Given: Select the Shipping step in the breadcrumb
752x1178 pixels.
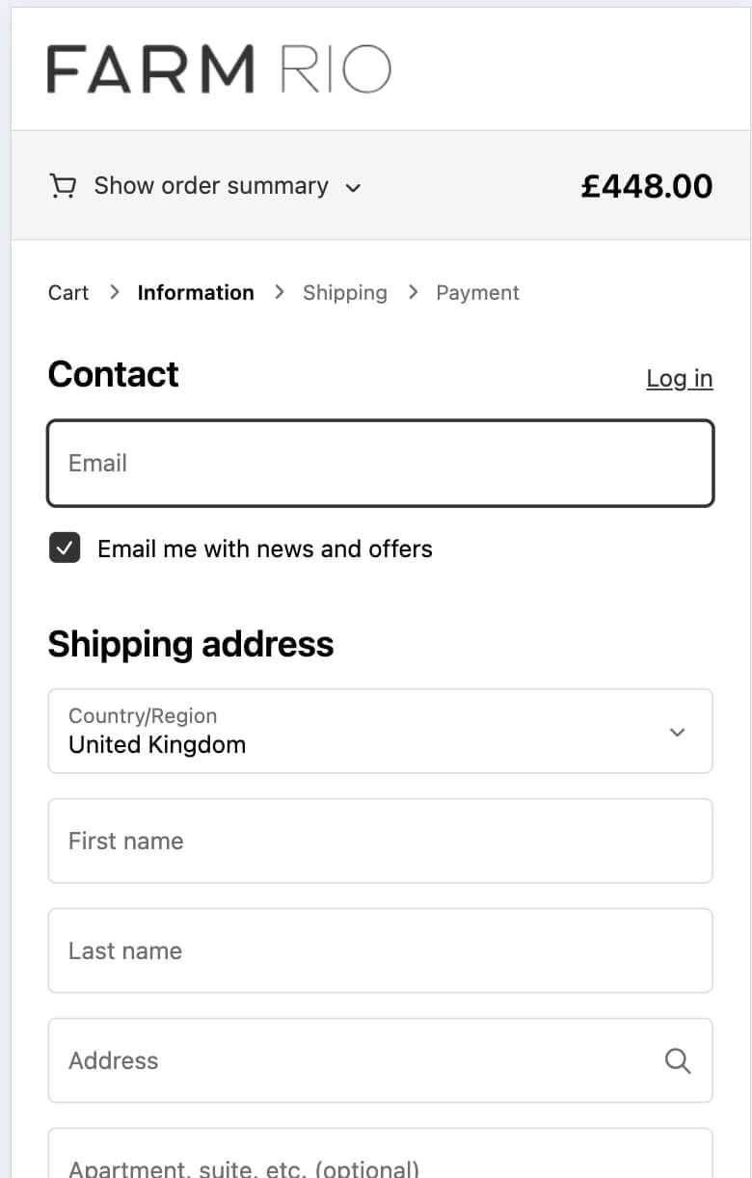Looking at the screenshot, I should point(344,292).
